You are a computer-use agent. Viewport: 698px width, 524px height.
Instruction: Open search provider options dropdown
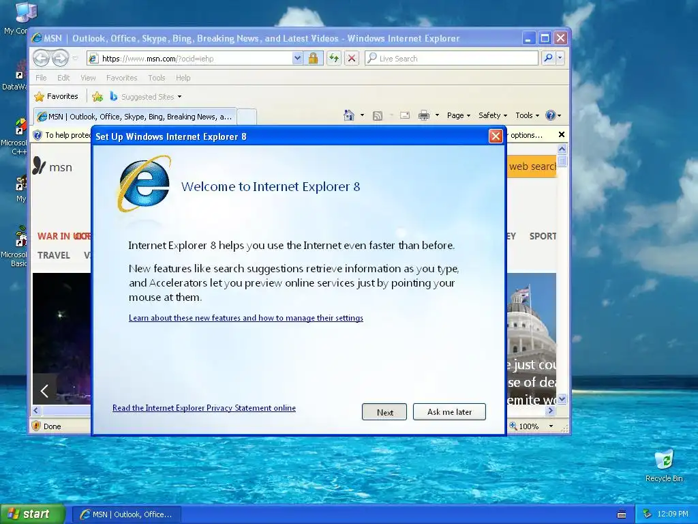tap(560, 59)
